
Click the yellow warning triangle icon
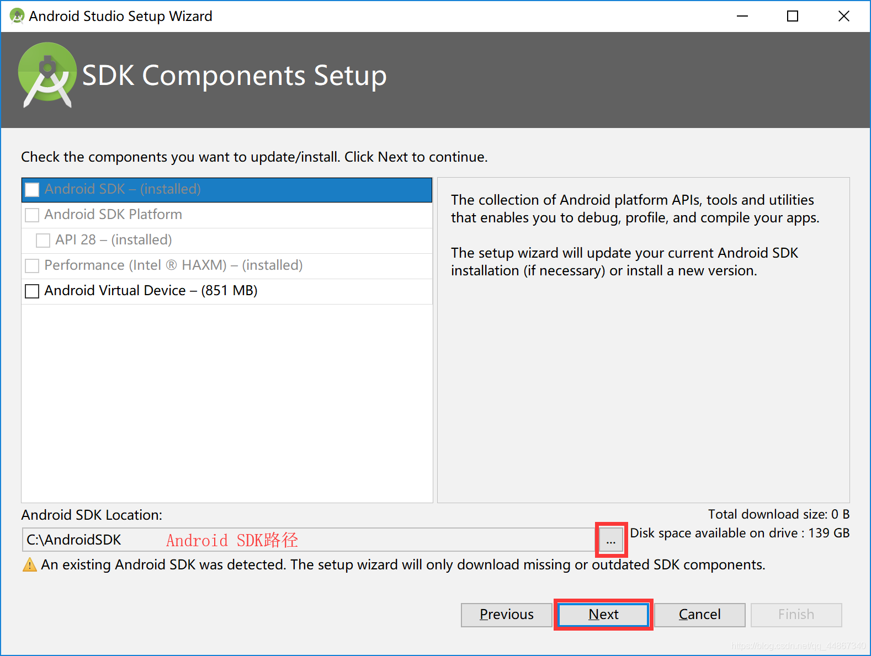29,565
